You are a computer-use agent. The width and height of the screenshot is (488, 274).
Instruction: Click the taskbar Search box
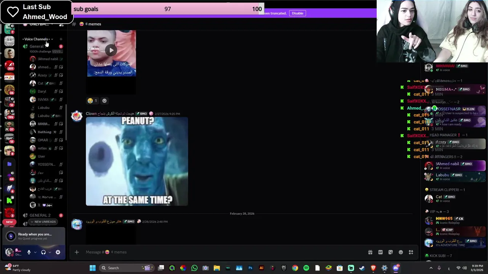pos(127,268)
